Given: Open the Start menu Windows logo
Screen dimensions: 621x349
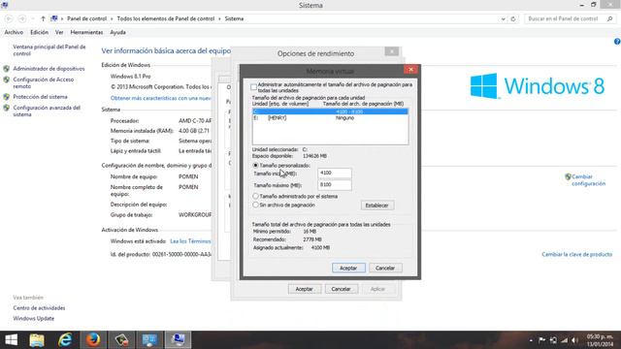Looking at the screenshot, I should click(11, 340).
